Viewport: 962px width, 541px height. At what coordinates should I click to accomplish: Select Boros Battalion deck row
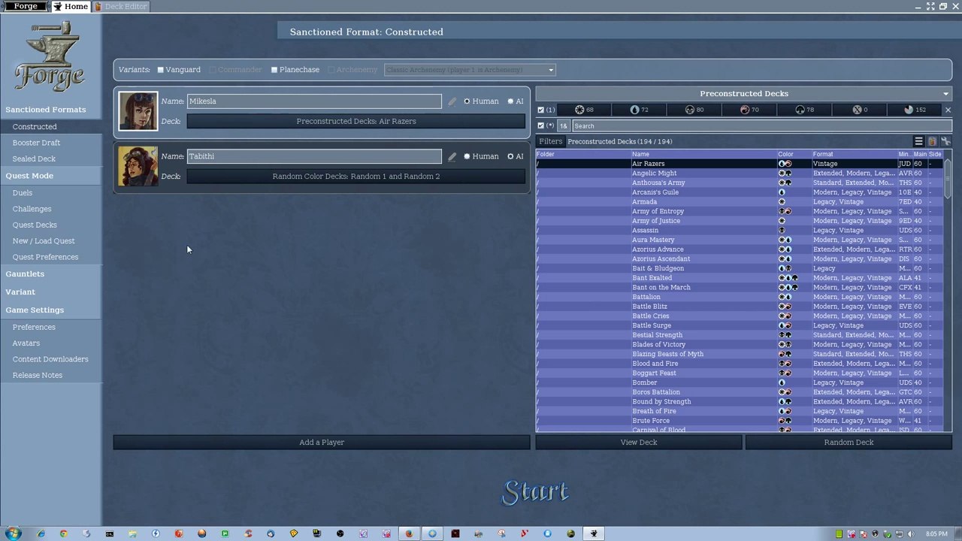[x=740, y=392]
